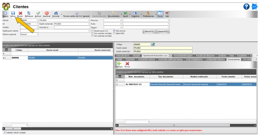Open the Recurso code dropdown
Image resolution: width=259 pixels, height=136 pixels.
pos(120,20)
